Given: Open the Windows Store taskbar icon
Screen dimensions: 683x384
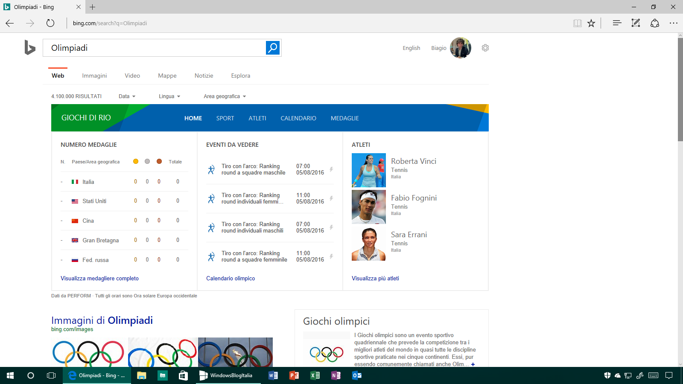Looking at the screenshot, I should pyautogui.click(x=183, y=375).
